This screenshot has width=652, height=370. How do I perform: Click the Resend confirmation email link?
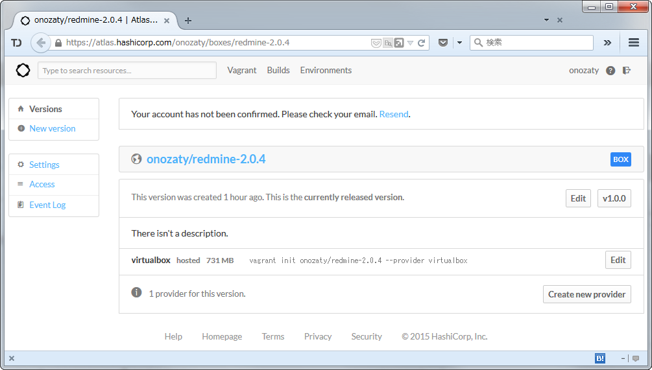point(394,114)
